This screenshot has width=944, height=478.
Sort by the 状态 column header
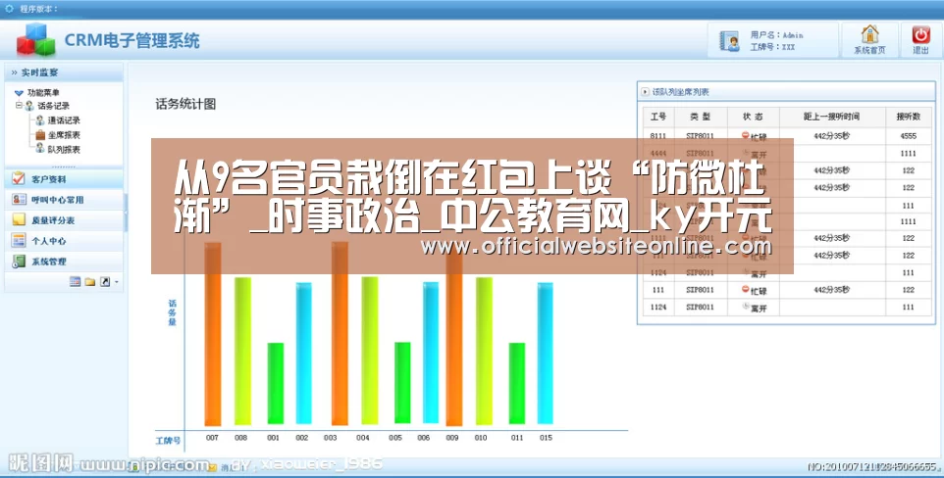tap(753, 117)
